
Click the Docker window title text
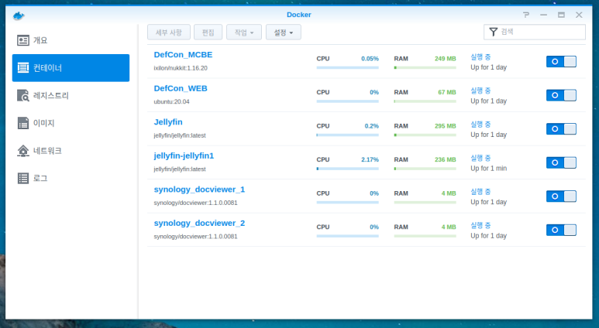point(299,15)
